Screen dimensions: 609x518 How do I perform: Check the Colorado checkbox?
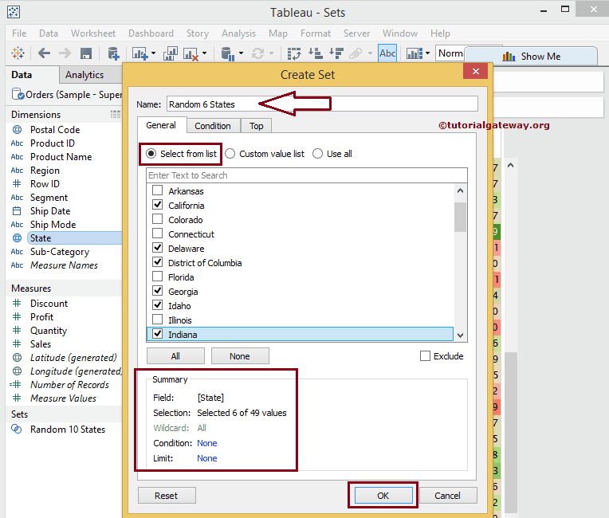[x=157, y=219]
